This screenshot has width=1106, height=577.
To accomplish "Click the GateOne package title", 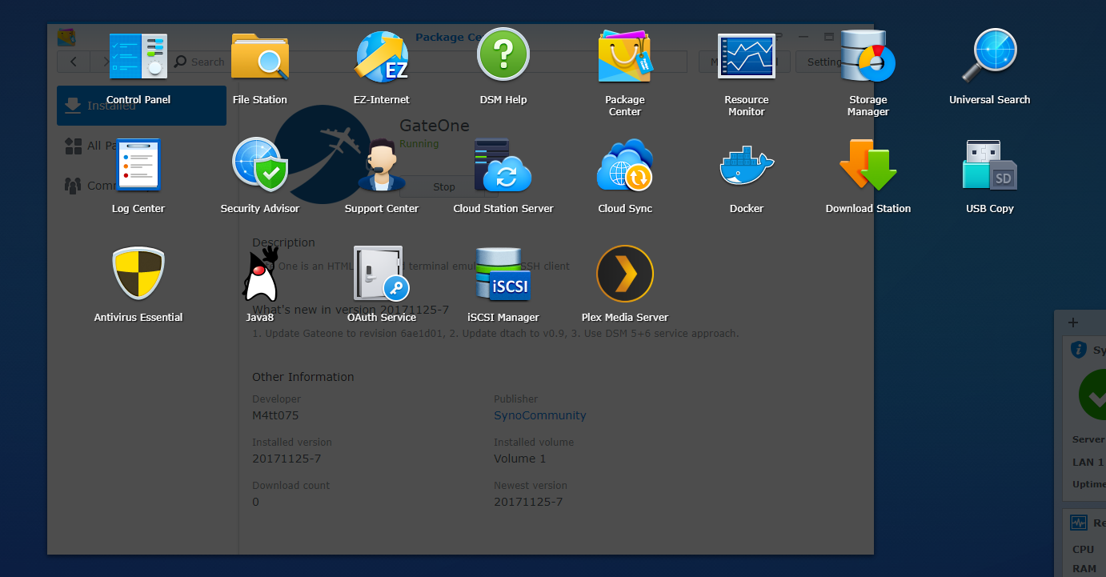I will [x=435, y=126].
